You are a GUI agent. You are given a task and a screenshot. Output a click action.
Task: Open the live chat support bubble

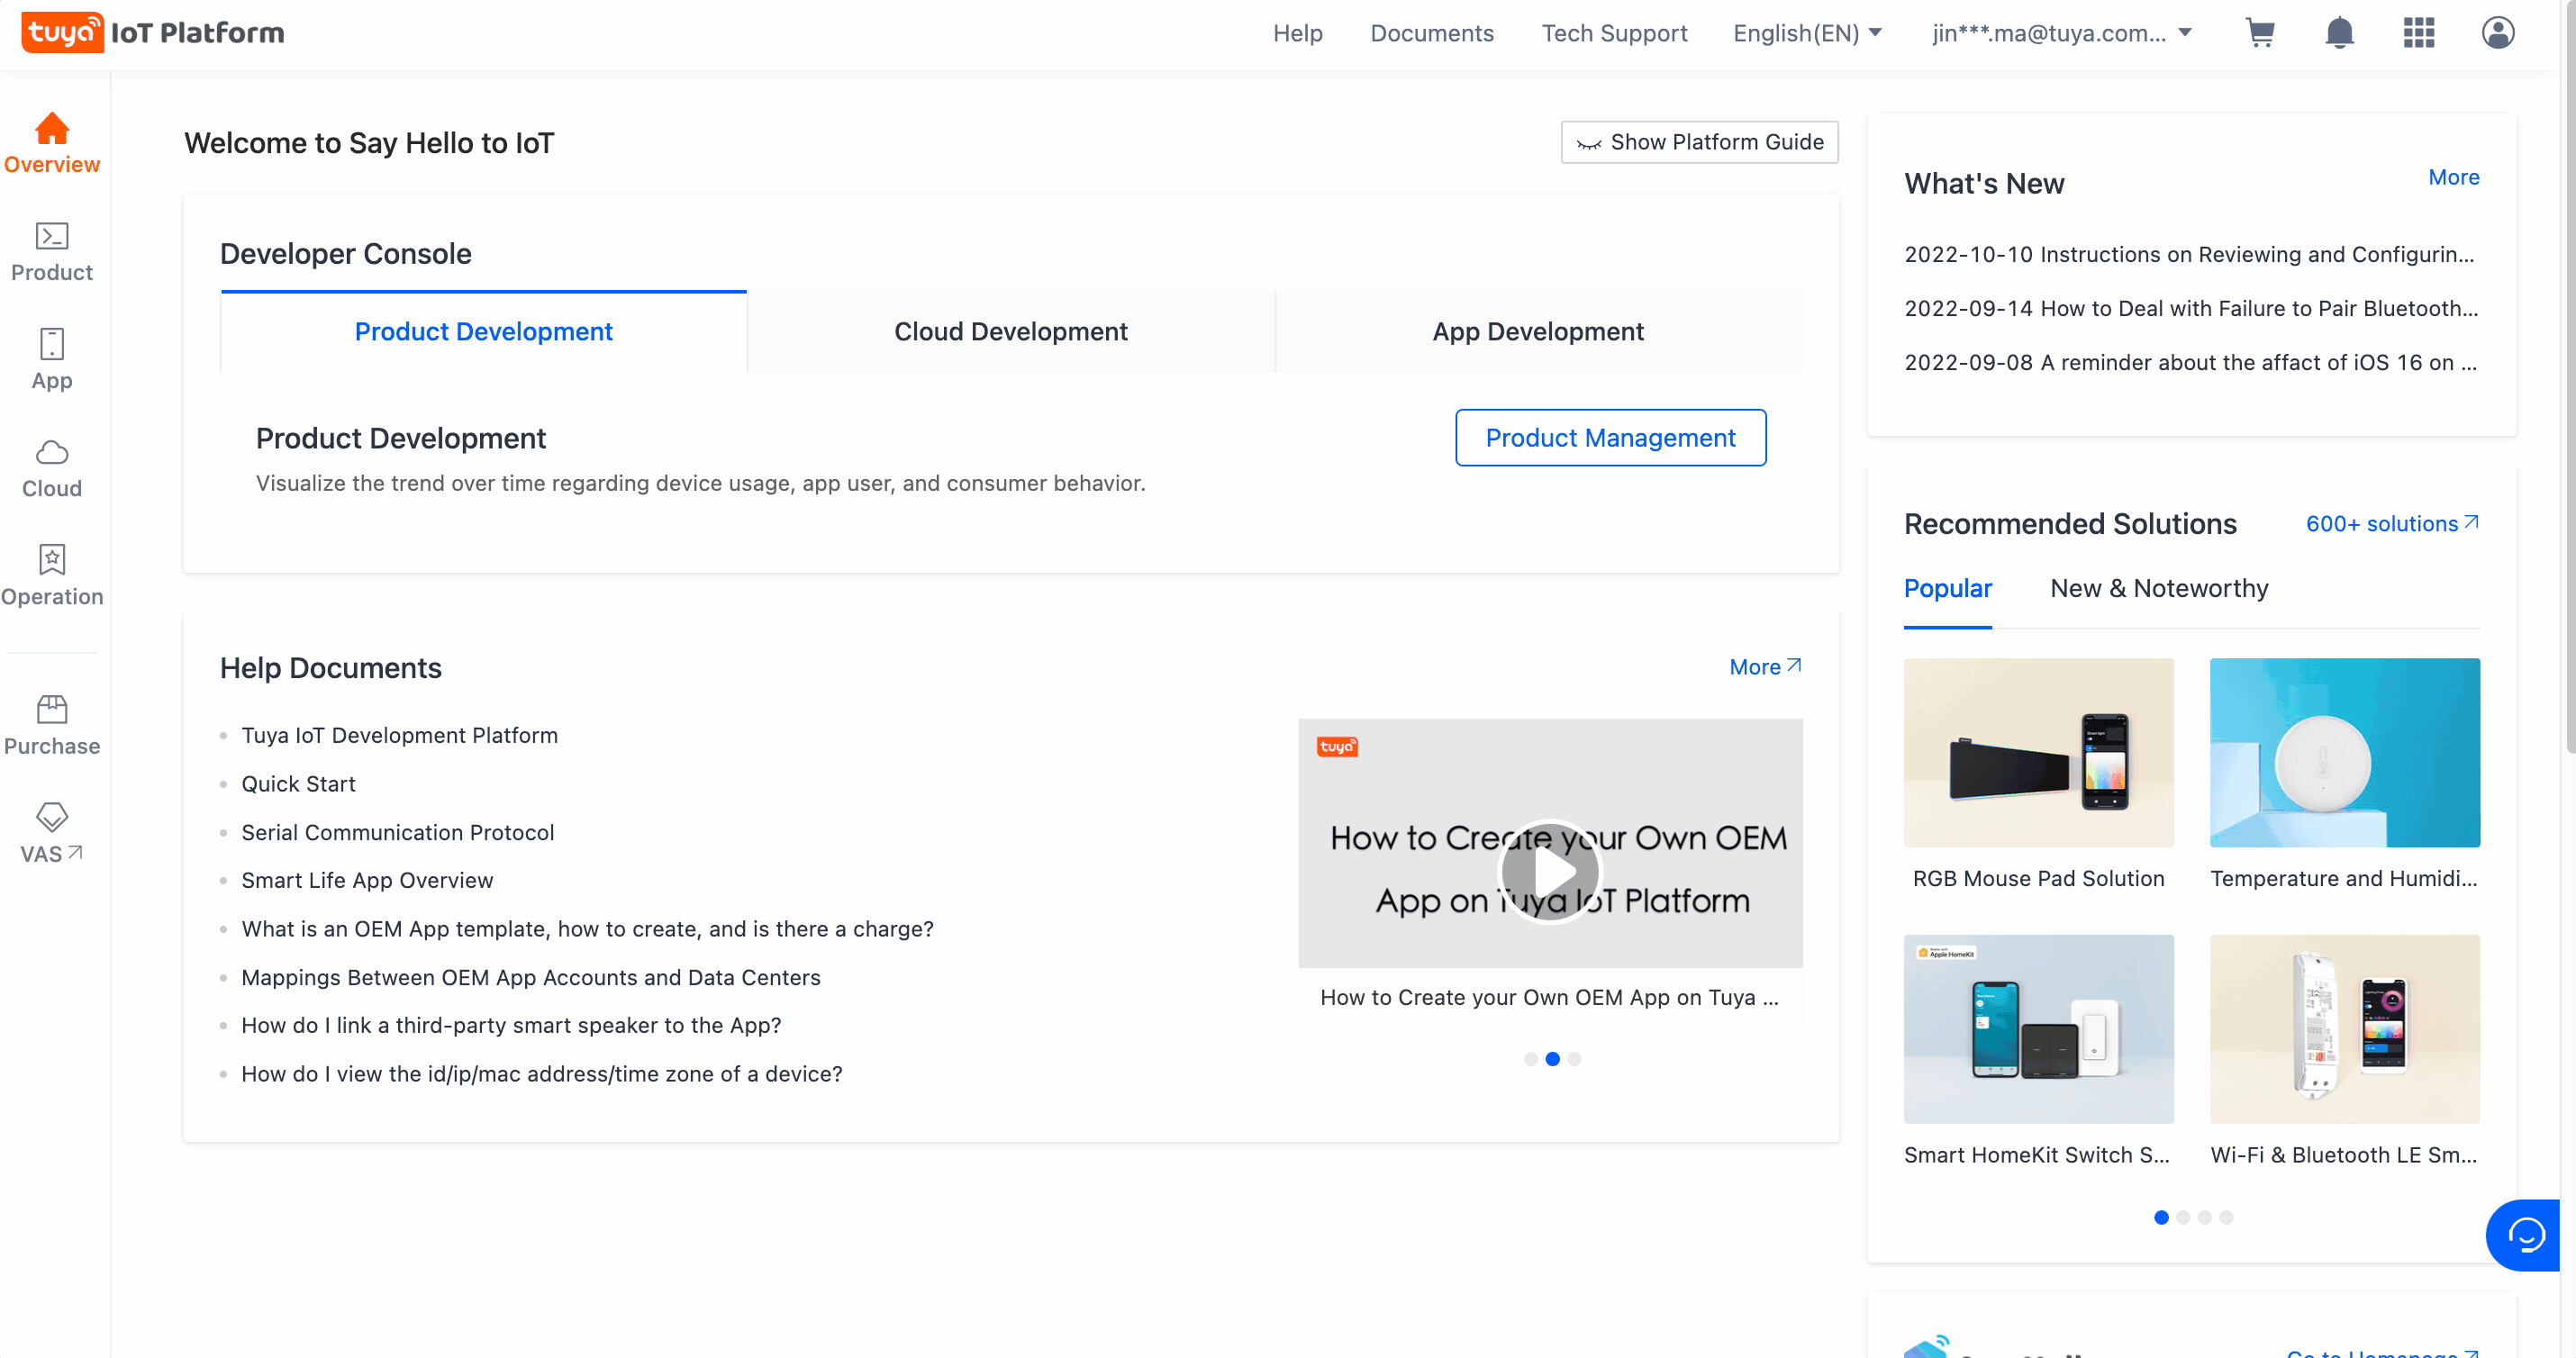tap(2524, 1235)
